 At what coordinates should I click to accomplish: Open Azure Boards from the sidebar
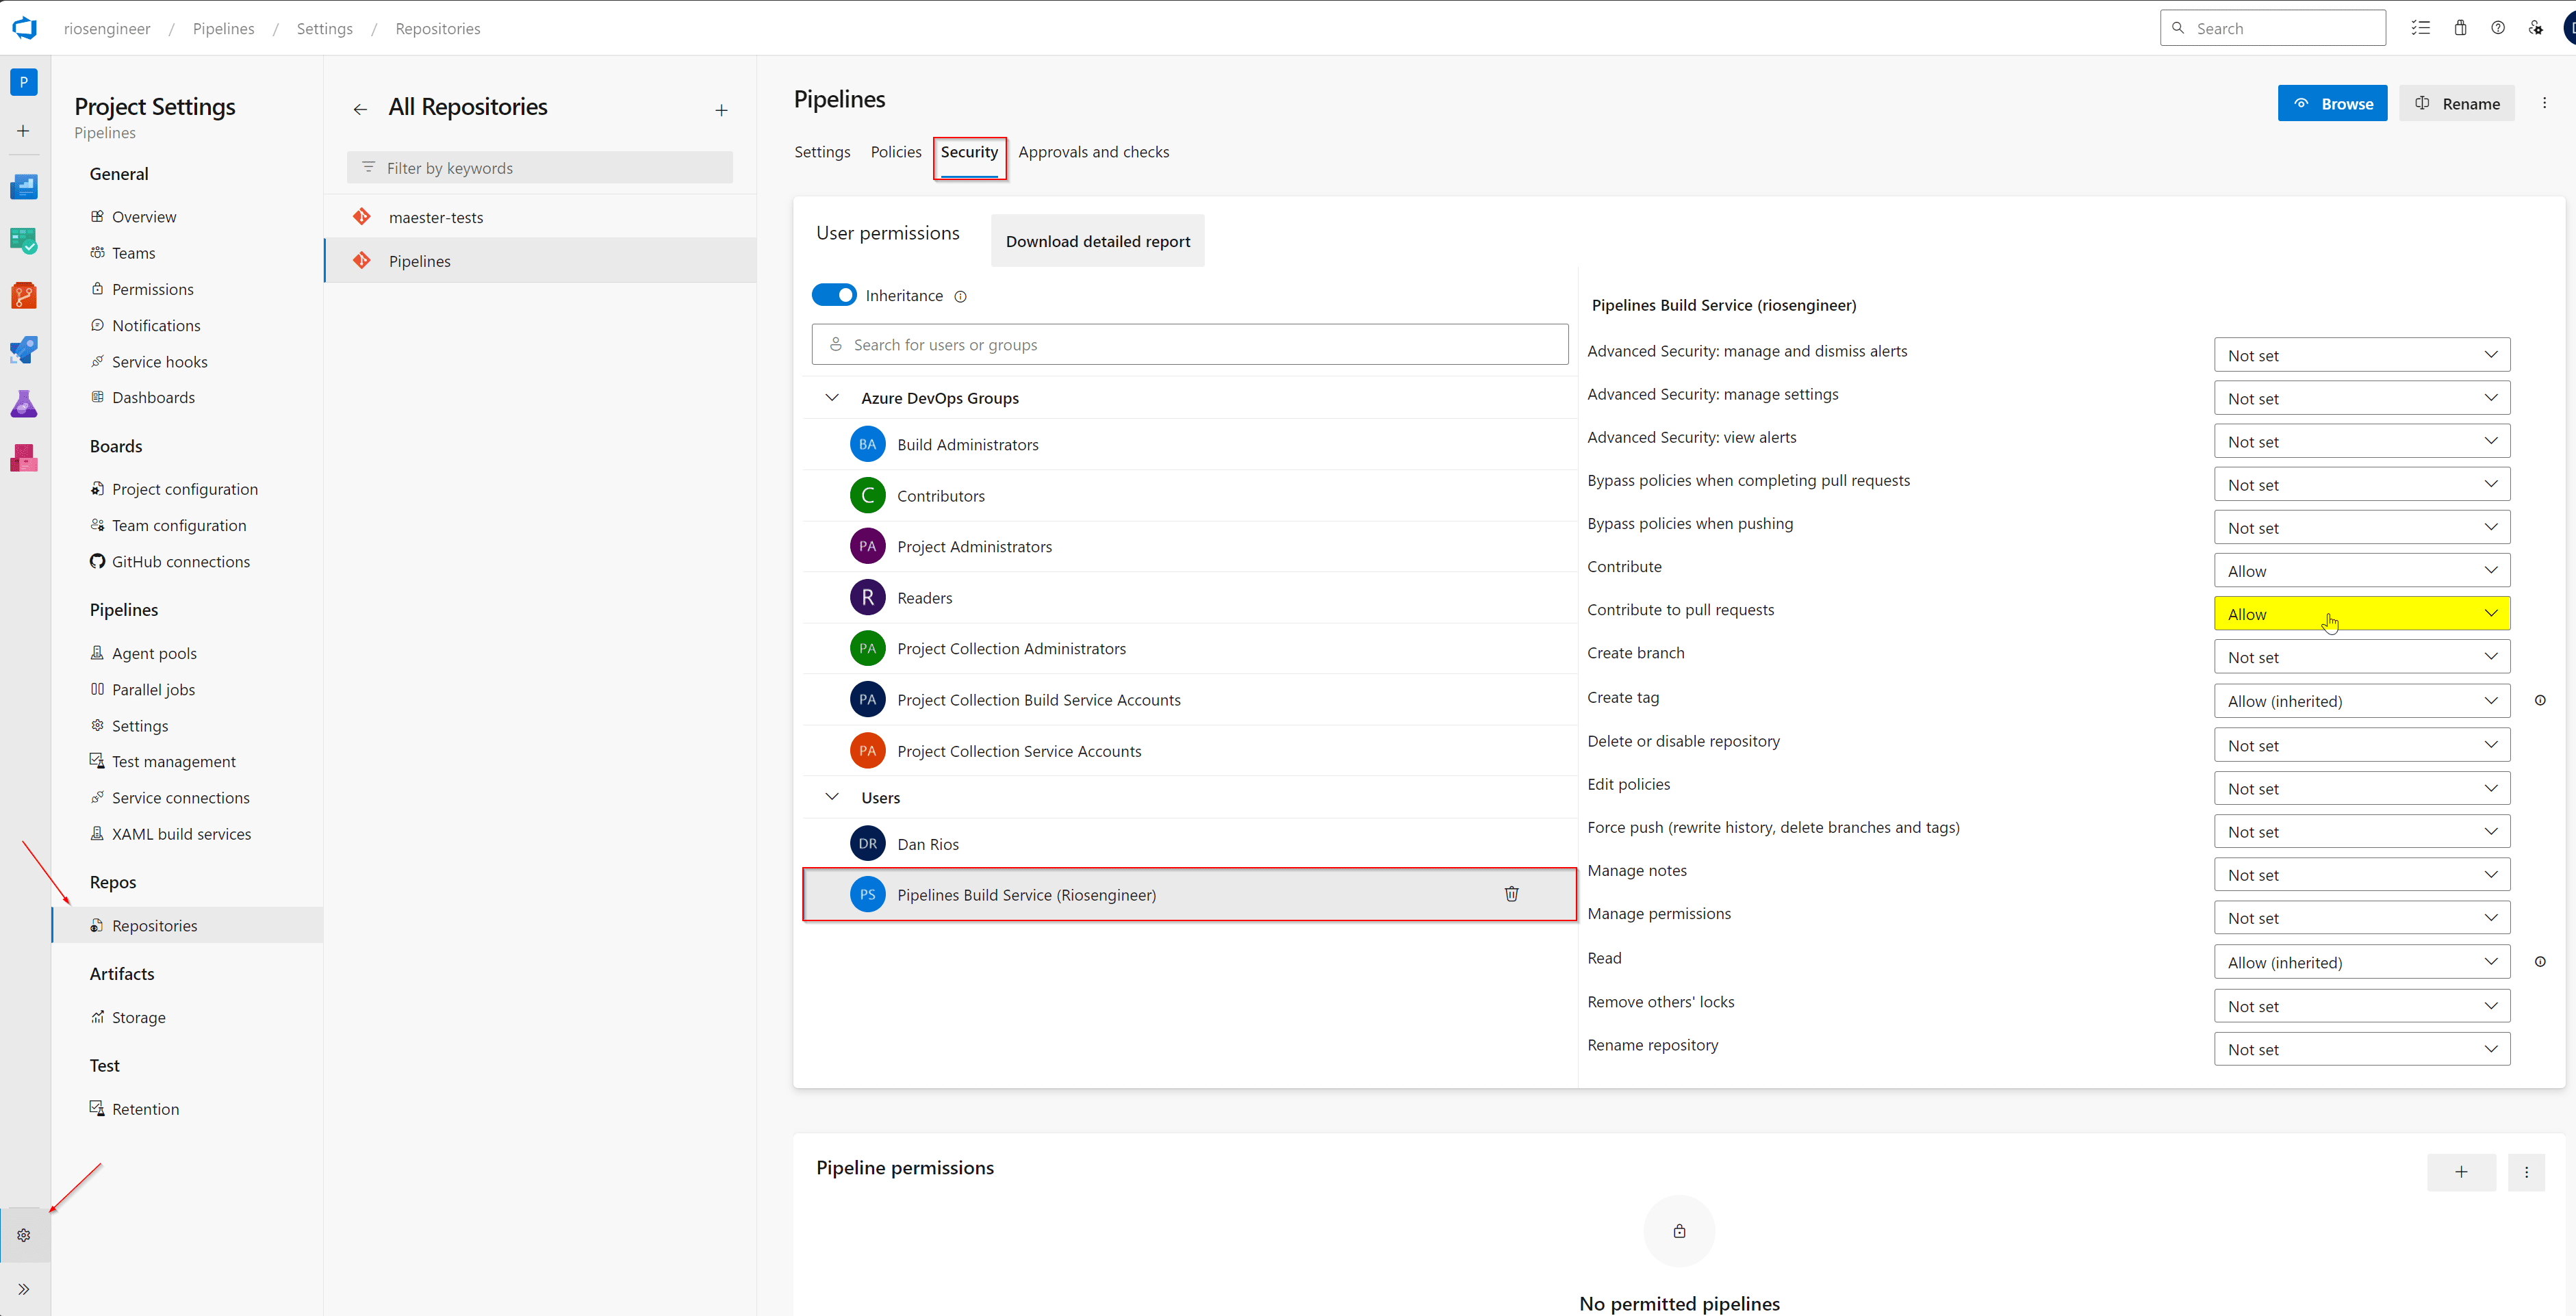click(x=23, y=241)
